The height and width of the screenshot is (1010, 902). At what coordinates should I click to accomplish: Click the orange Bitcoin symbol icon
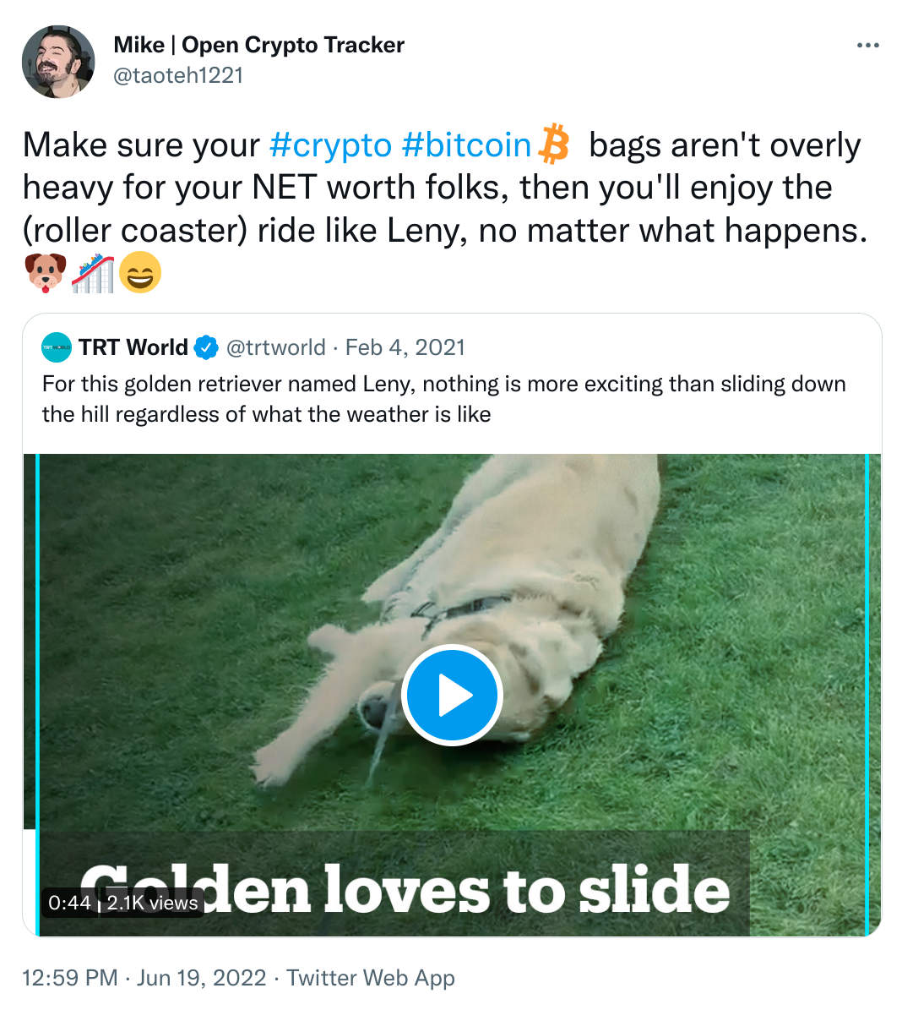554,144
